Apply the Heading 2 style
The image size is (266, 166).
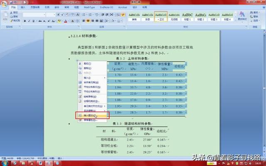point(200,17)
